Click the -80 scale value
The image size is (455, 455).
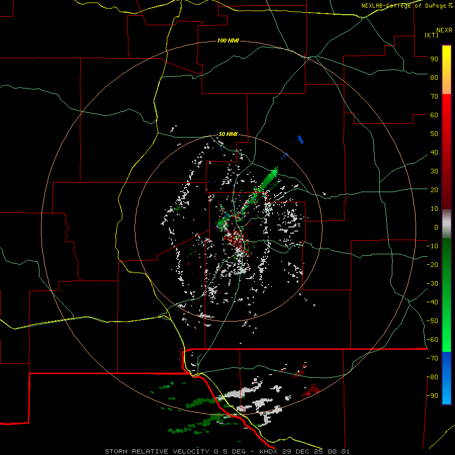tap(432, 377)
